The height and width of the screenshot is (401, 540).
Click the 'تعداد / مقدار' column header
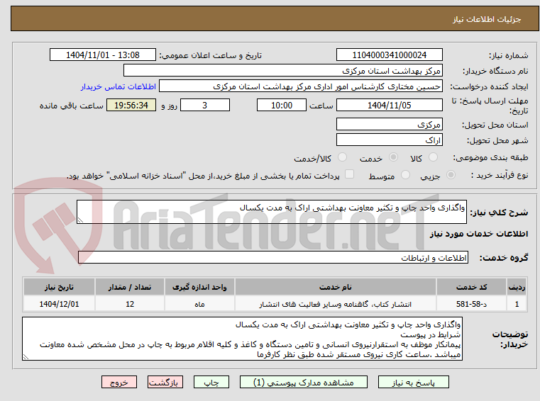tap(130, 287)
